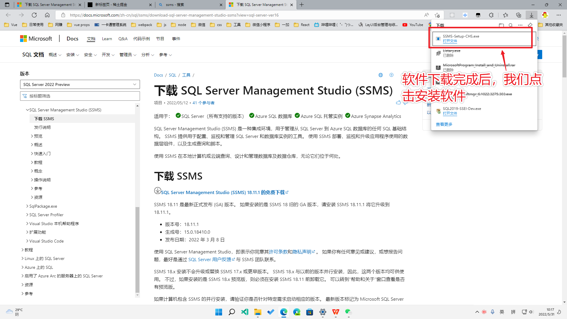Screen dimensions: 567x319
Task: Collapse SQL Server Management Studio (SSMS) tree node
Action: point(27,110)
